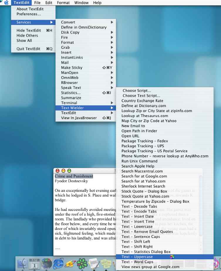The width and height of the screenshot is (221, 271).
Task: Open the yellow envelope mail Dock icon
Action: 70,264
